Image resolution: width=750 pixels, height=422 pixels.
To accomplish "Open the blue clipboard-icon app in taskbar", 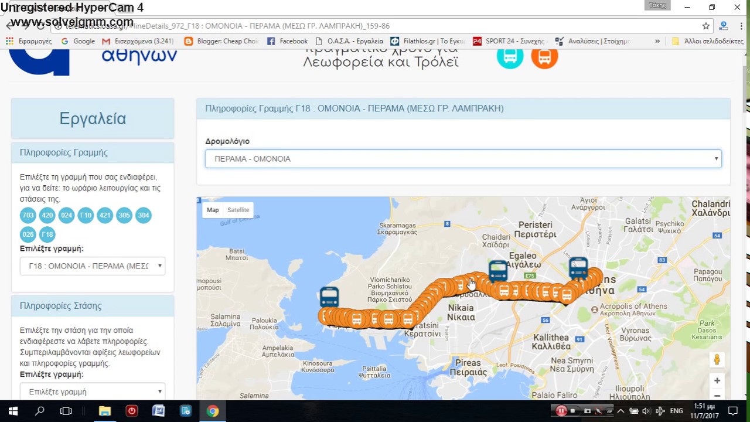I will [186, 411].
